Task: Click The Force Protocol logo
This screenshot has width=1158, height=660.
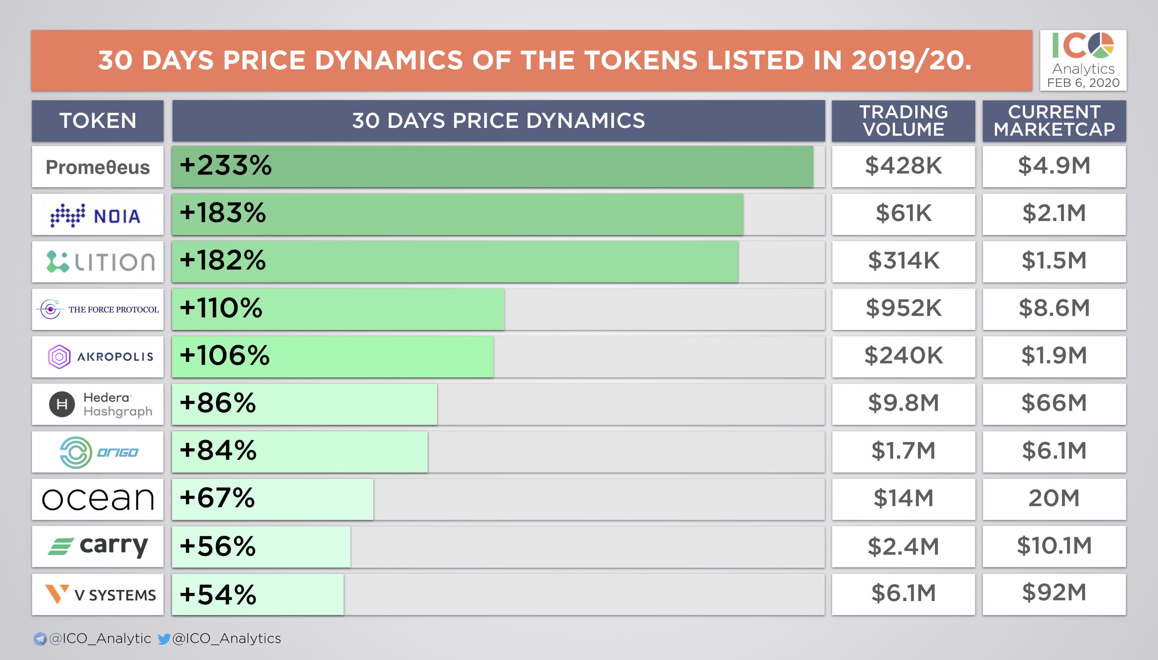Action: (x=50, y=309)
